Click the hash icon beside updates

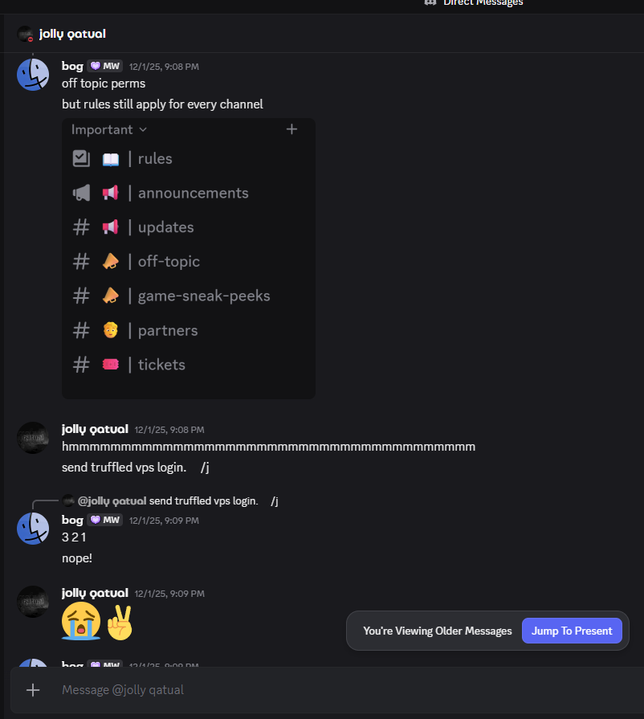tap(81, 227)
